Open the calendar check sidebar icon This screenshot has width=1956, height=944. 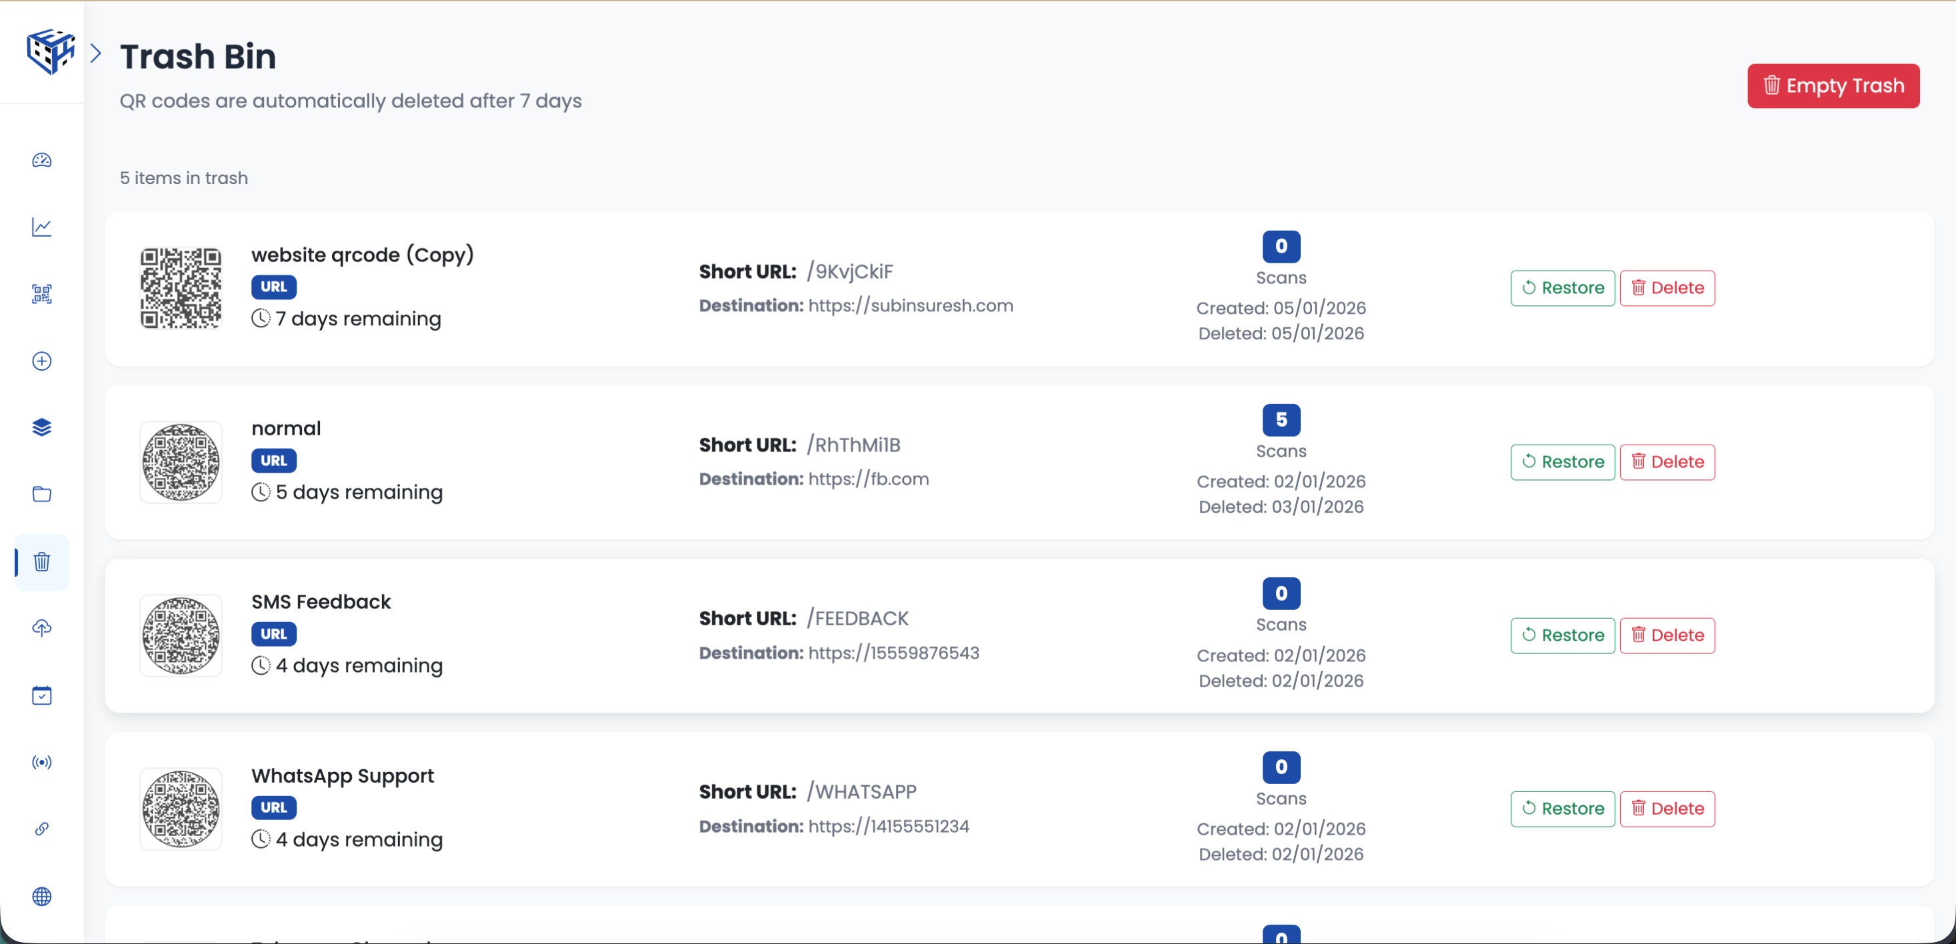tap(42, 695)
